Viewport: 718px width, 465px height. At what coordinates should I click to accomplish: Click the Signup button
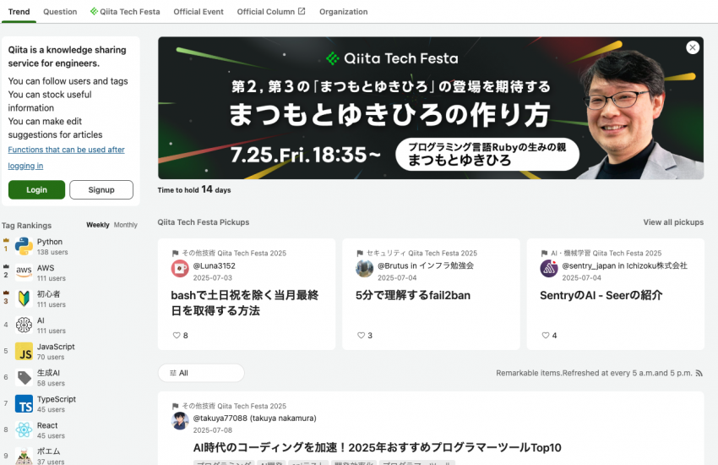coord(101,189)
